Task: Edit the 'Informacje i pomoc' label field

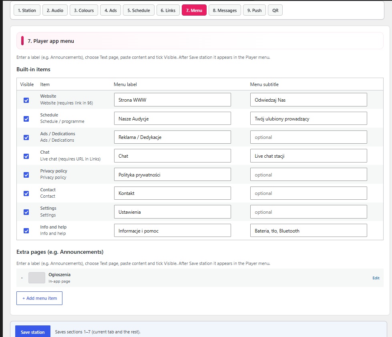Action: pos(173,230)
